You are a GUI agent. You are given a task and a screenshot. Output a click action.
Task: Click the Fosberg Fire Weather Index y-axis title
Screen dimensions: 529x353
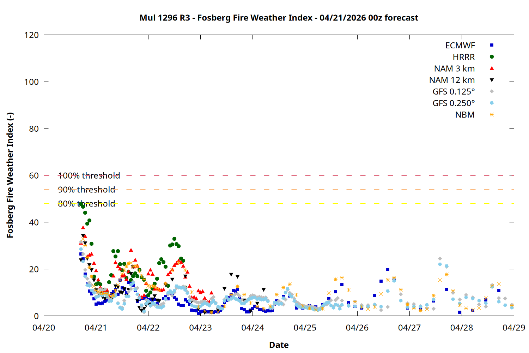[10, 175]
